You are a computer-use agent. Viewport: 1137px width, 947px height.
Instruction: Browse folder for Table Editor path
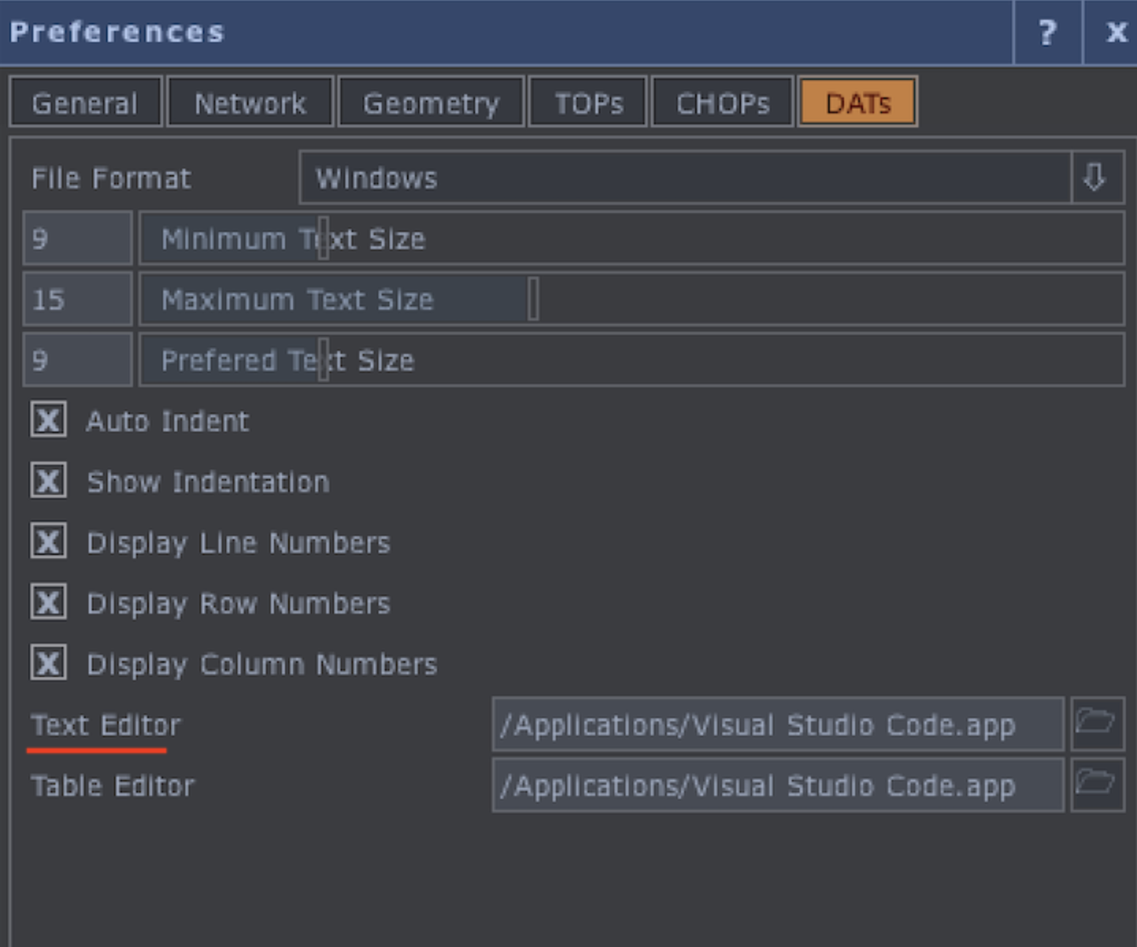pyautogui.click(x=1097, y=785)
